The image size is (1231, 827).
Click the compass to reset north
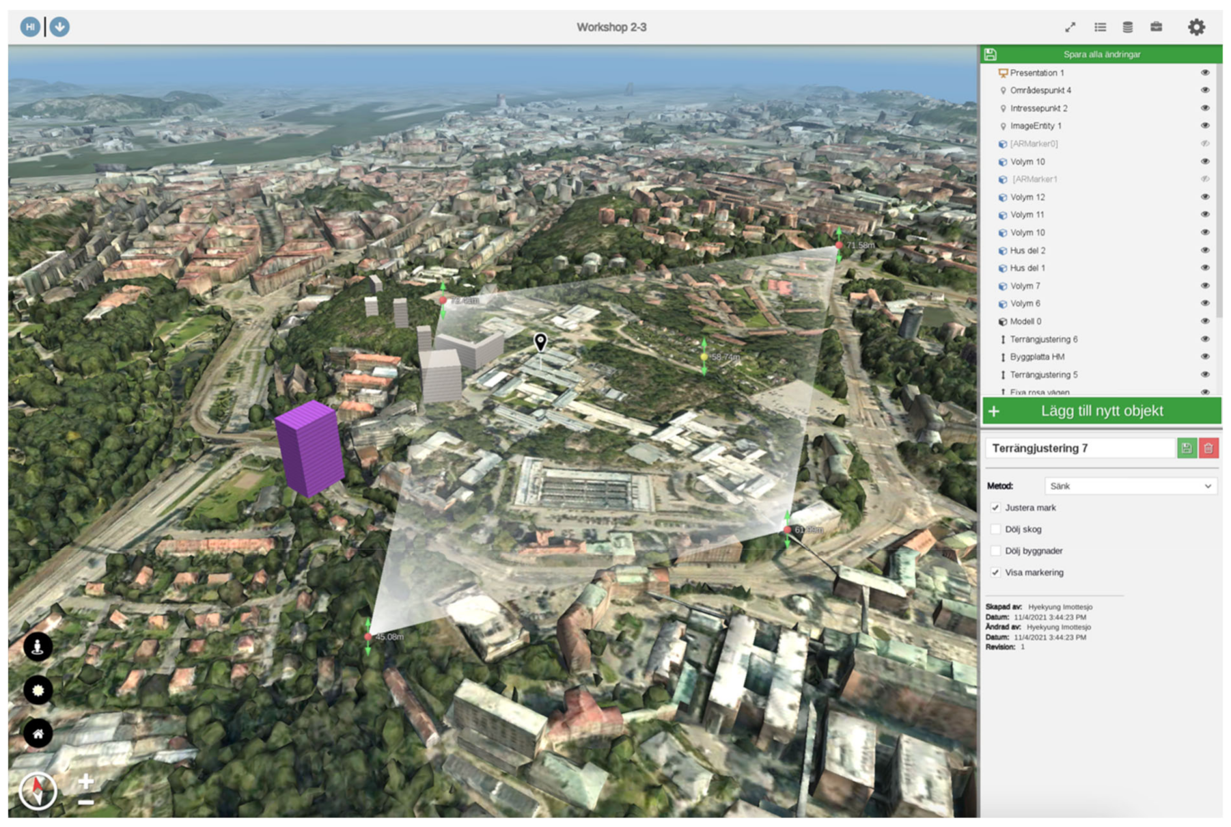(x=38, y=791)
